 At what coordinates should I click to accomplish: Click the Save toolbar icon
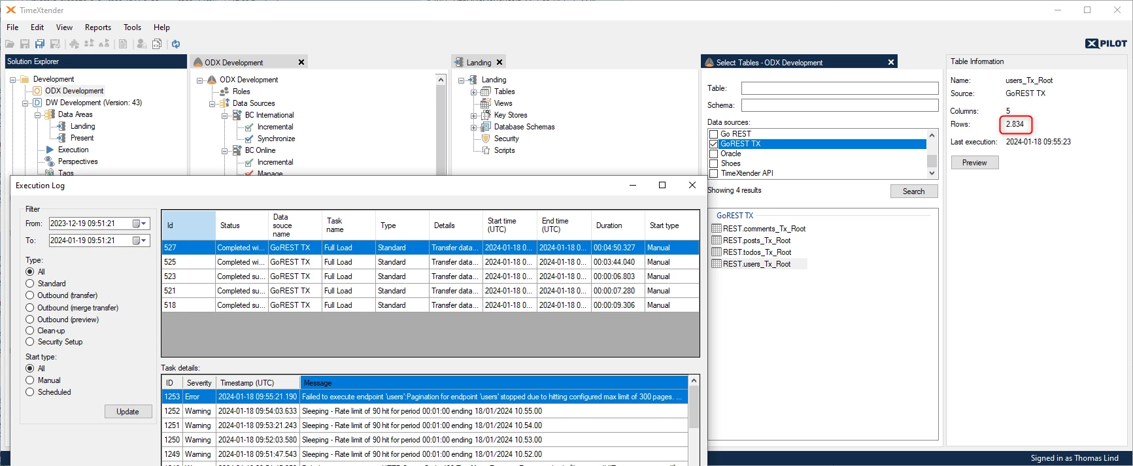coord(25,44)
